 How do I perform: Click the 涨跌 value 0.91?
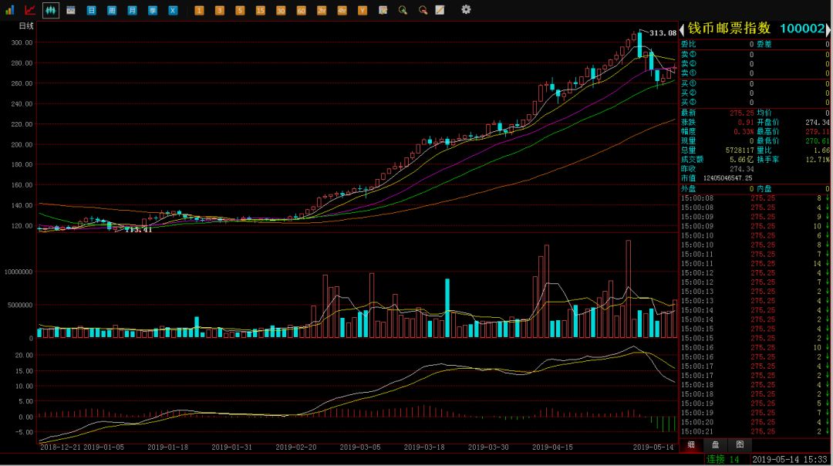pyautogui.click(x=746, y=122)
